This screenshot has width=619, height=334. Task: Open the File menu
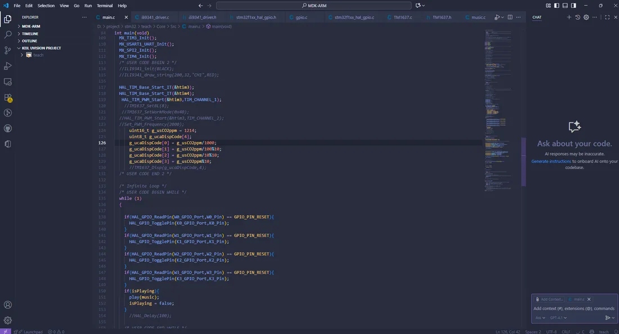click(17, 6)
